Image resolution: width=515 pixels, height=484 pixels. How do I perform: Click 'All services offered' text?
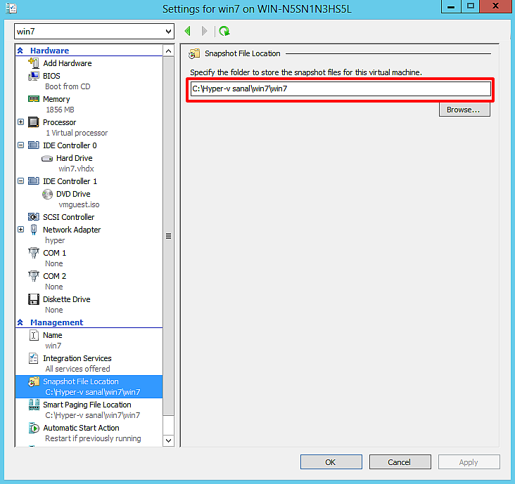coord(77,369)
